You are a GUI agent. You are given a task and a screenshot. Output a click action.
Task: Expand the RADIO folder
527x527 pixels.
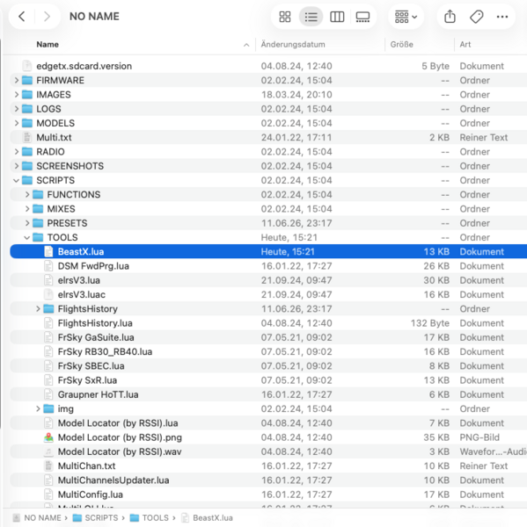click(x=16, y=152)
